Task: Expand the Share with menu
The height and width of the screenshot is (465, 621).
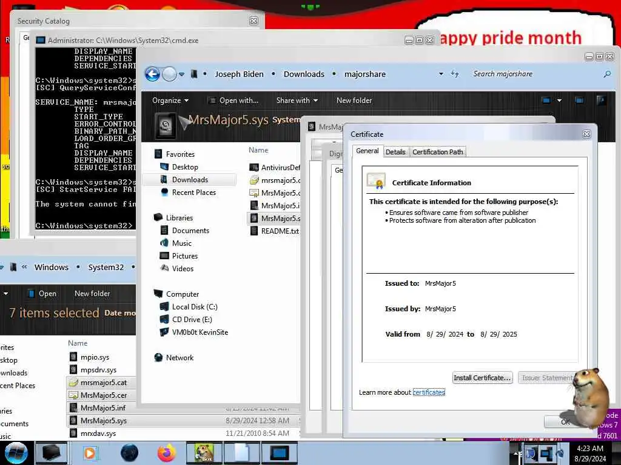Action: point(297,101)
